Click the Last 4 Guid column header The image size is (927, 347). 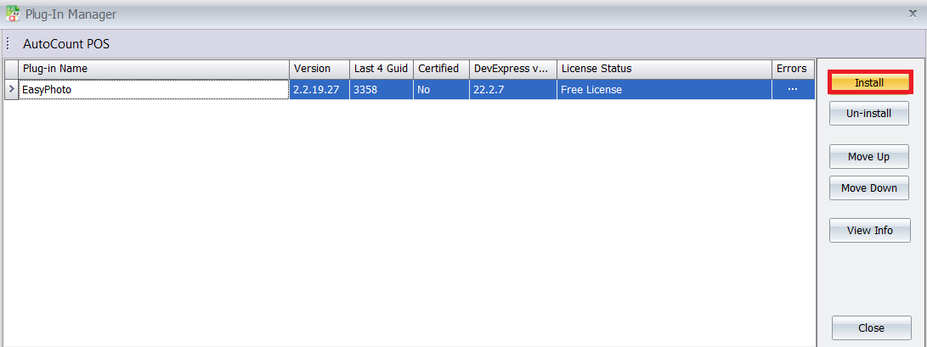pos(381,69)
